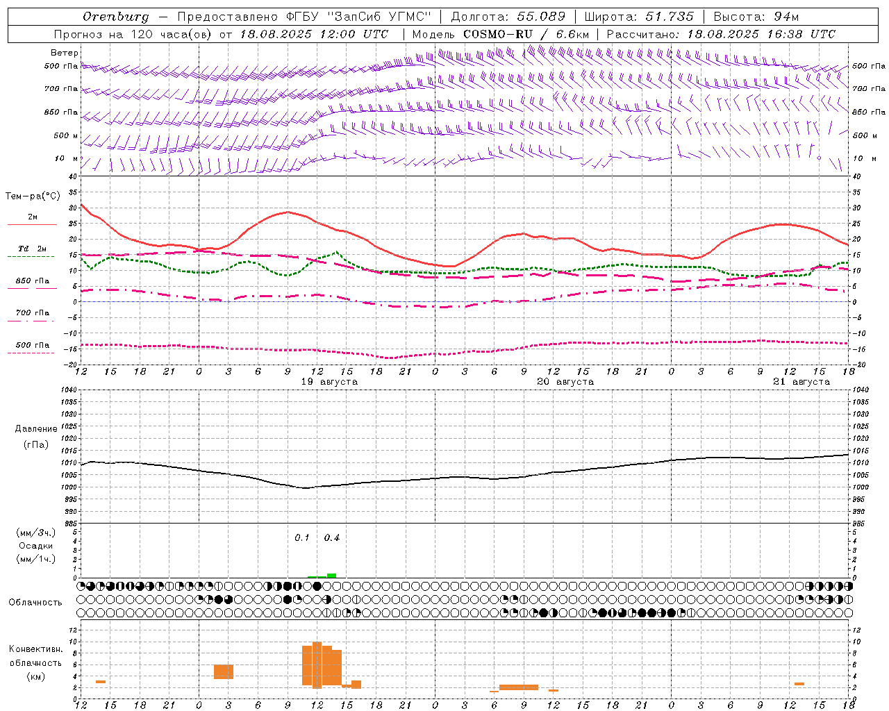Click the "Тем-ра(°C)" temperature label
This screenshot has height=711, width=889.
click(x=33, y=196)
